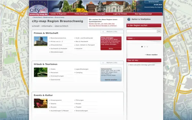The width and height of the screenshot is (192, 120).
Task: Click the Urlaub & Tourismus bridge thumbnail
Action: [x=41, y=72]
